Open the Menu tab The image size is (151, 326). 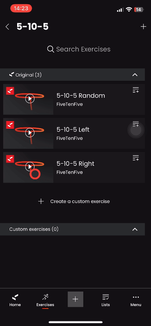point(136,300)
